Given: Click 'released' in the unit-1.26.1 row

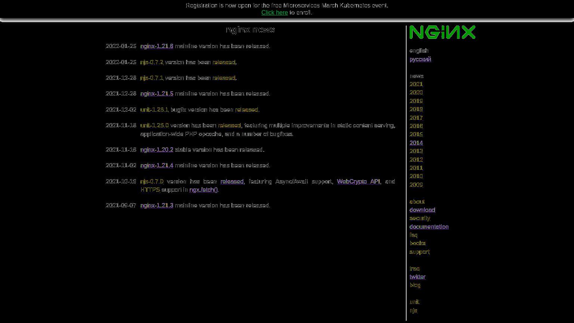Looking at the screenshot, I should [x=247, y=110].
